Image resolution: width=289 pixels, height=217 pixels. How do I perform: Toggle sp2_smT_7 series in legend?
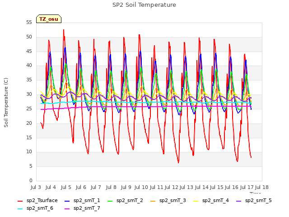(x=82, y=208)
